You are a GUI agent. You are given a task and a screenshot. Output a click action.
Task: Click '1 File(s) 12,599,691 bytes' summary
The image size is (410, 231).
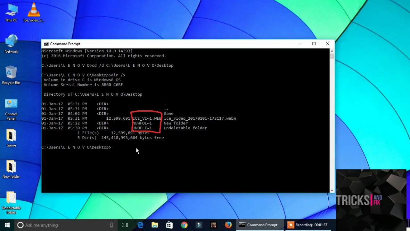pos(113,133)
